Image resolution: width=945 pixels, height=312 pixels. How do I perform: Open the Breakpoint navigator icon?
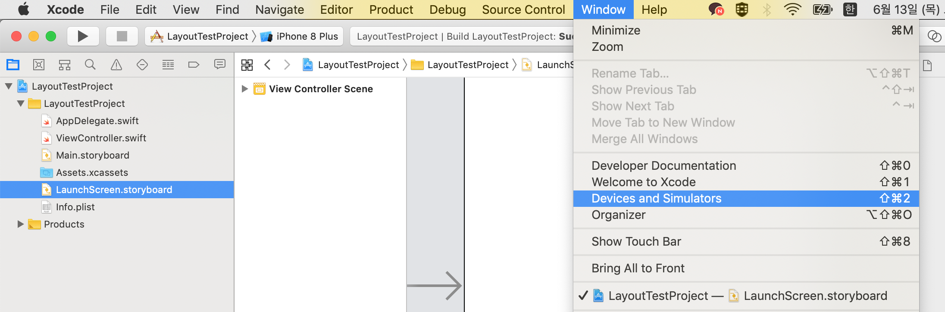click(194, 65)
